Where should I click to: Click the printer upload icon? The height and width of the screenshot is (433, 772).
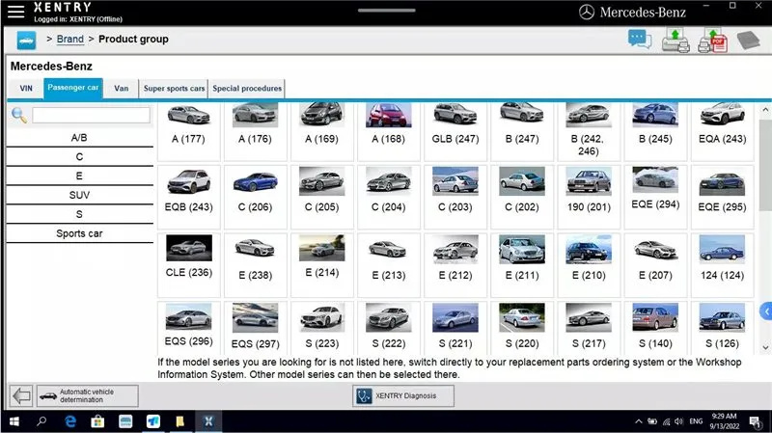[x=675, y=41]
